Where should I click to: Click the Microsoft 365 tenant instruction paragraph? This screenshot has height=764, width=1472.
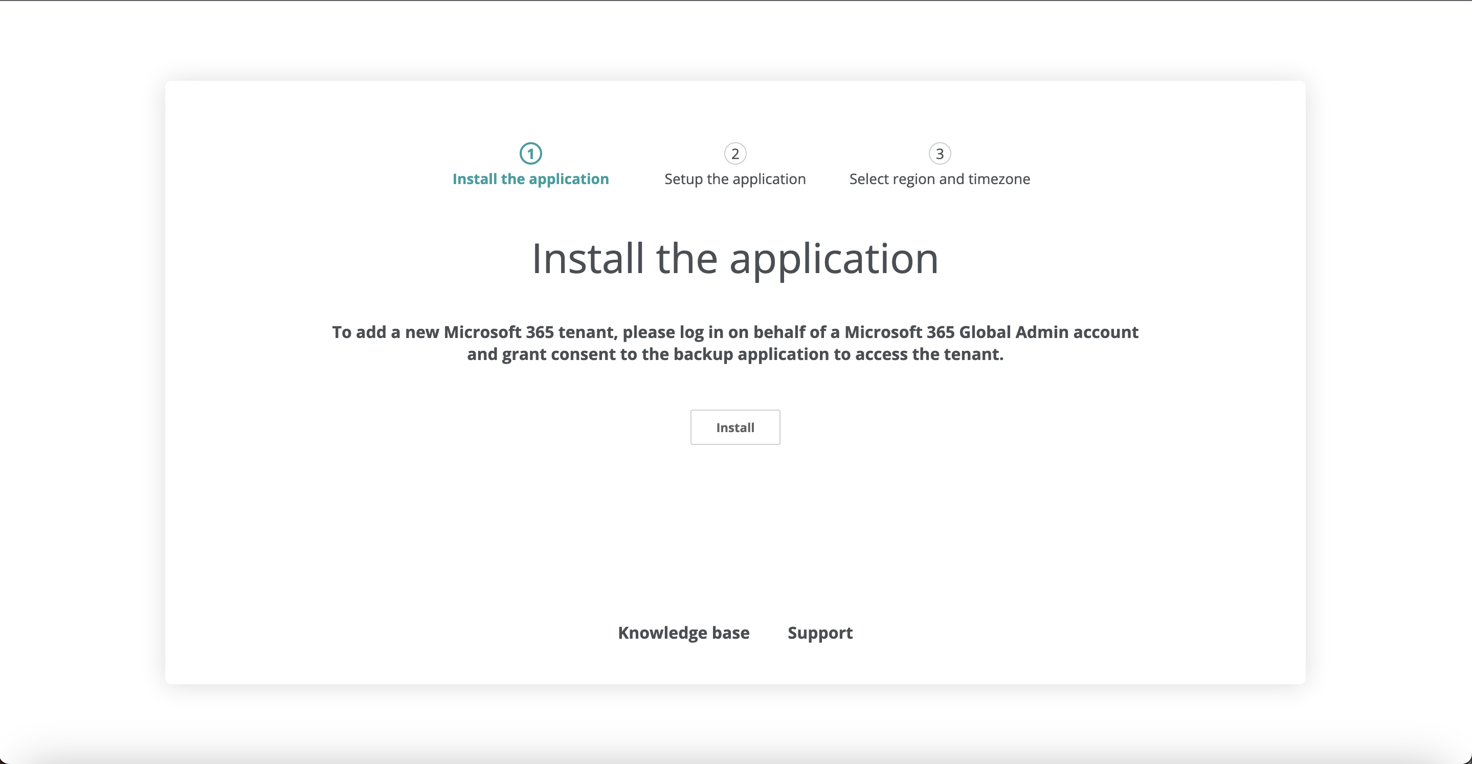click(x=735, y=343)
